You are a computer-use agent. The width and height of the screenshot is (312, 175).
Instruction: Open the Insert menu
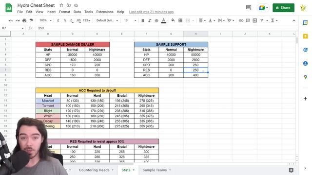51,12
